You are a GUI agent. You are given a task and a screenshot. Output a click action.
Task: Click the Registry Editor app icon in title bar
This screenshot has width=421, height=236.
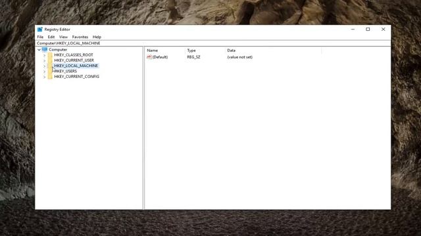tap(40, 29)
